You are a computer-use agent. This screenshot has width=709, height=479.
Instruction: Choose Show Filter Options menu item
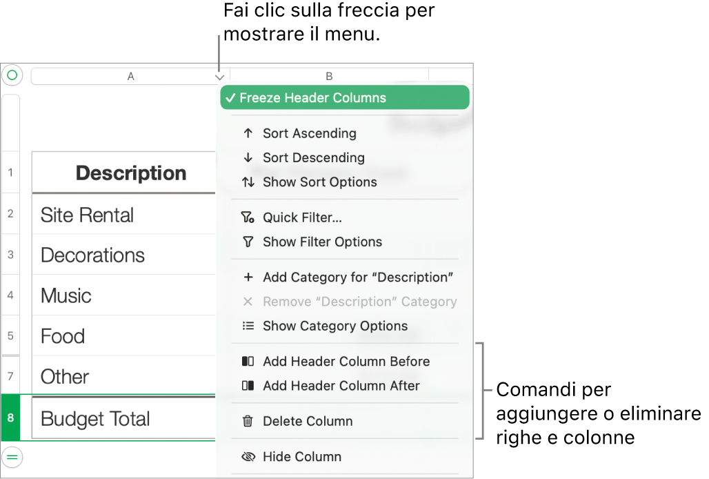click(322, 242)
